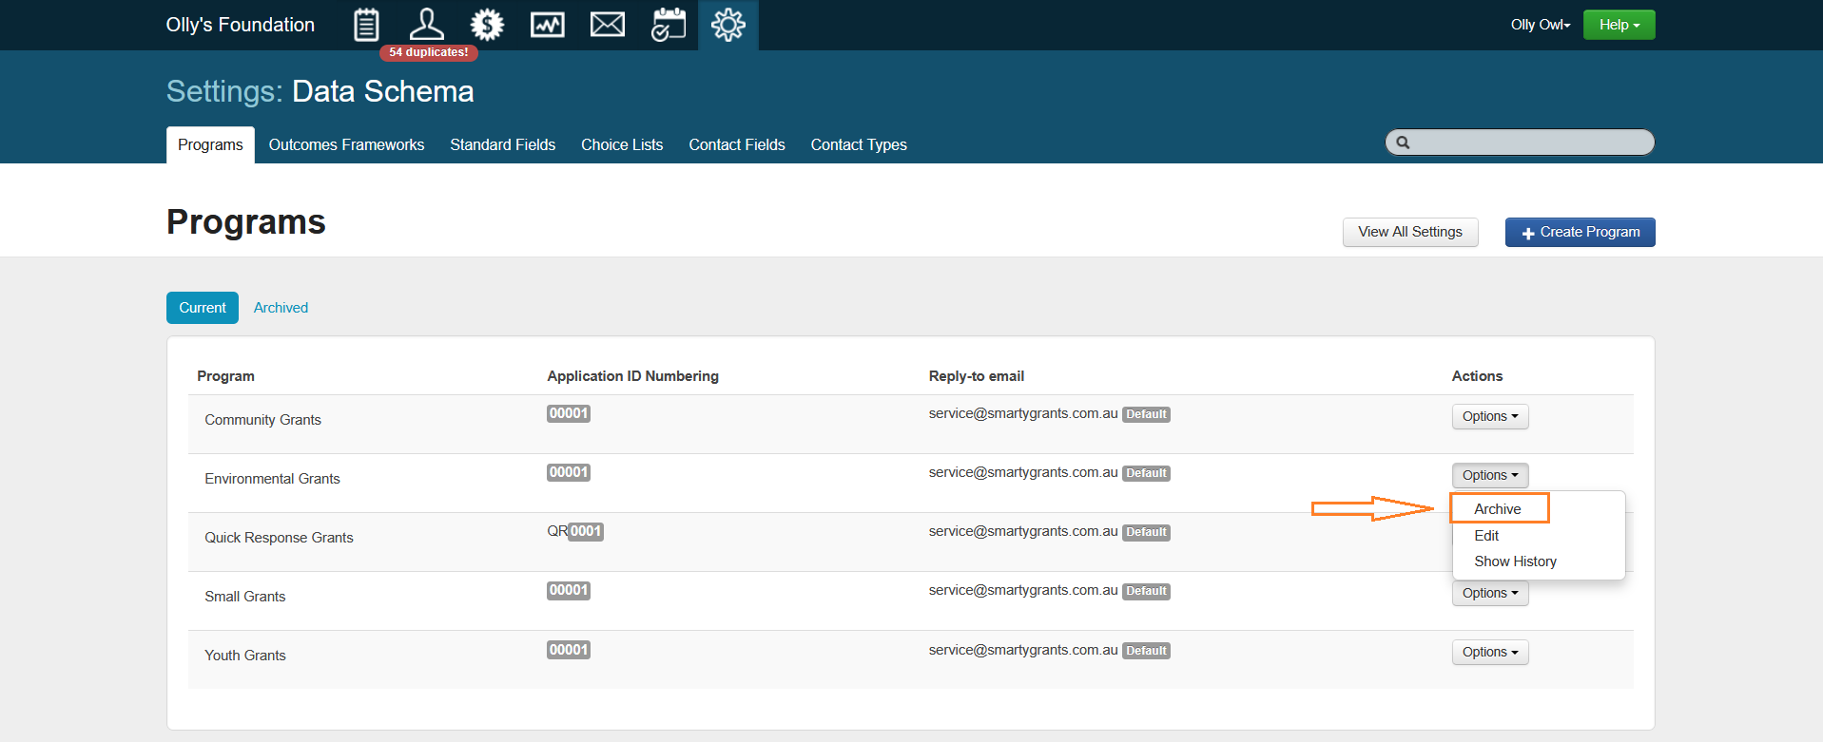
Task: Choose Show History in the dropdown menu
Action: pos(1515,561)
